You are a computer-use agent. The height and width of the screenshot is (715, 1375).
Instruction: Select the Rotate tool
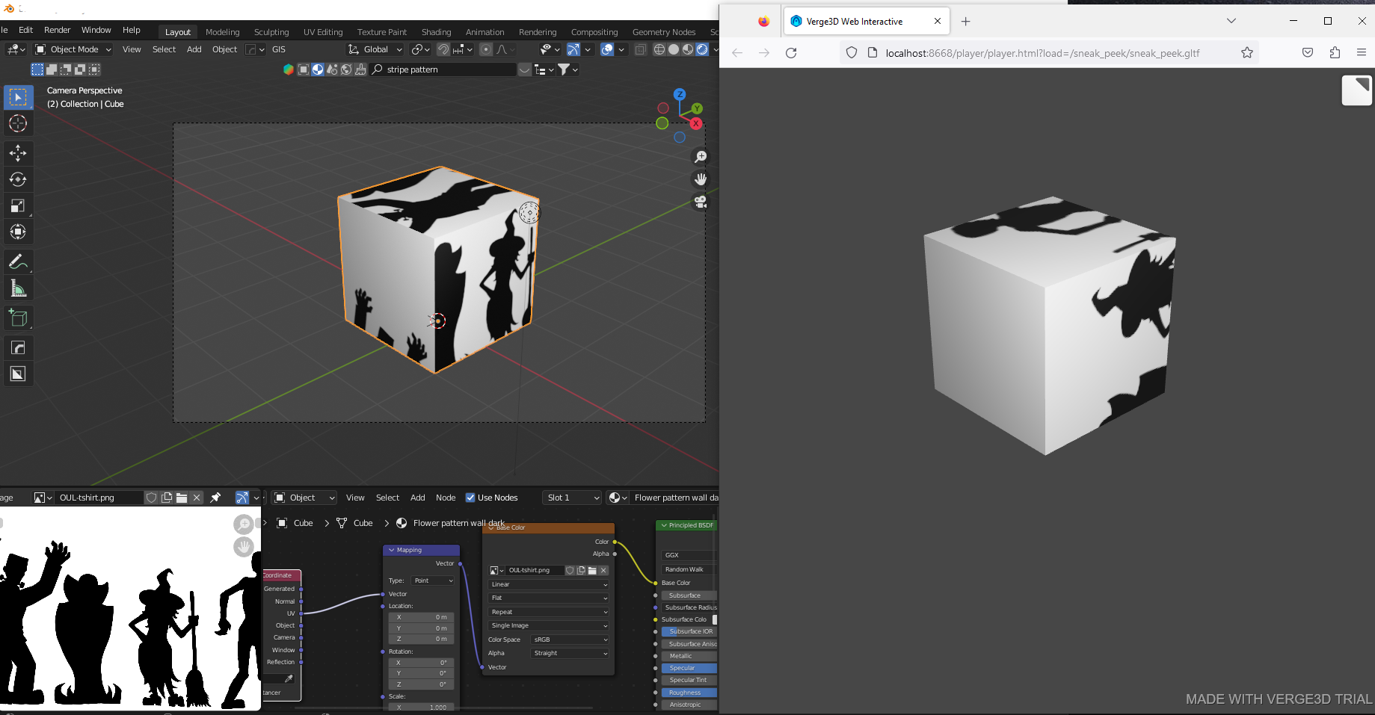[18, 179]
